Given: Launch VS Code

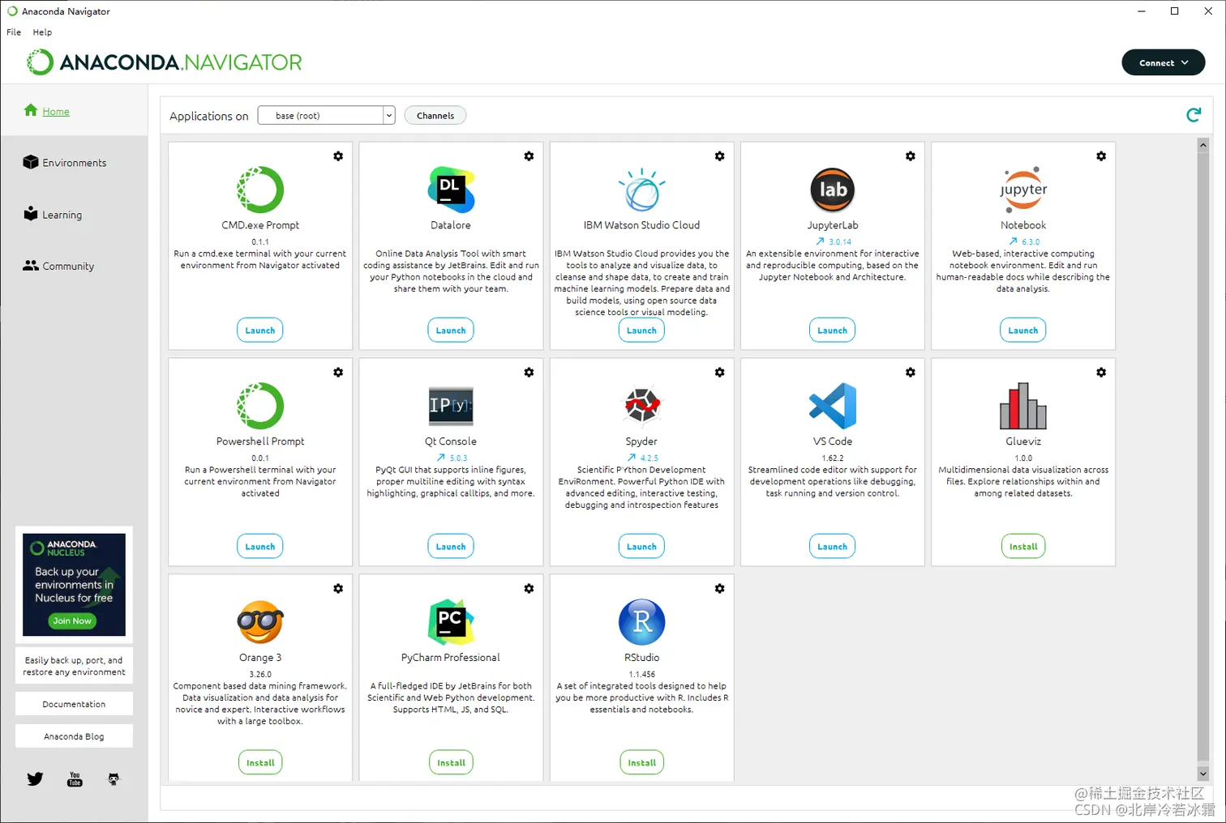Looking at the screenshot, I should (833, 547).
